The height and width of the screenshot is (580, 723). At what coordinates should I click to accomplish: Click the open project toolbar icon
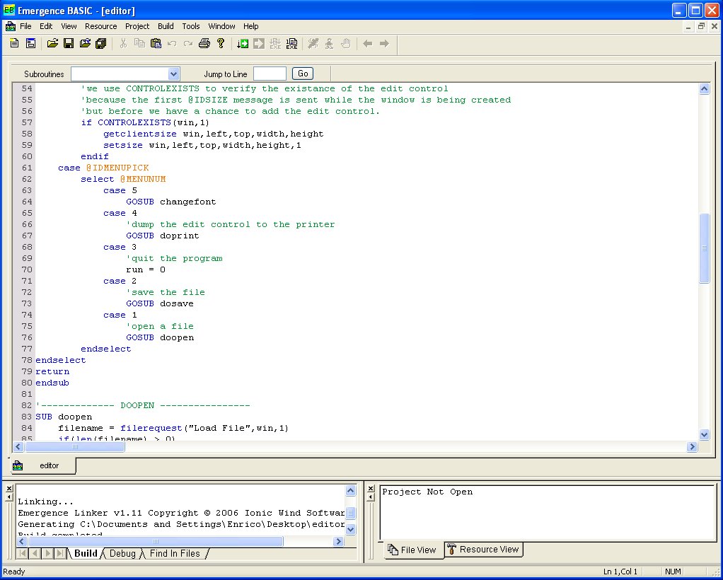click(x=85, y=43)
